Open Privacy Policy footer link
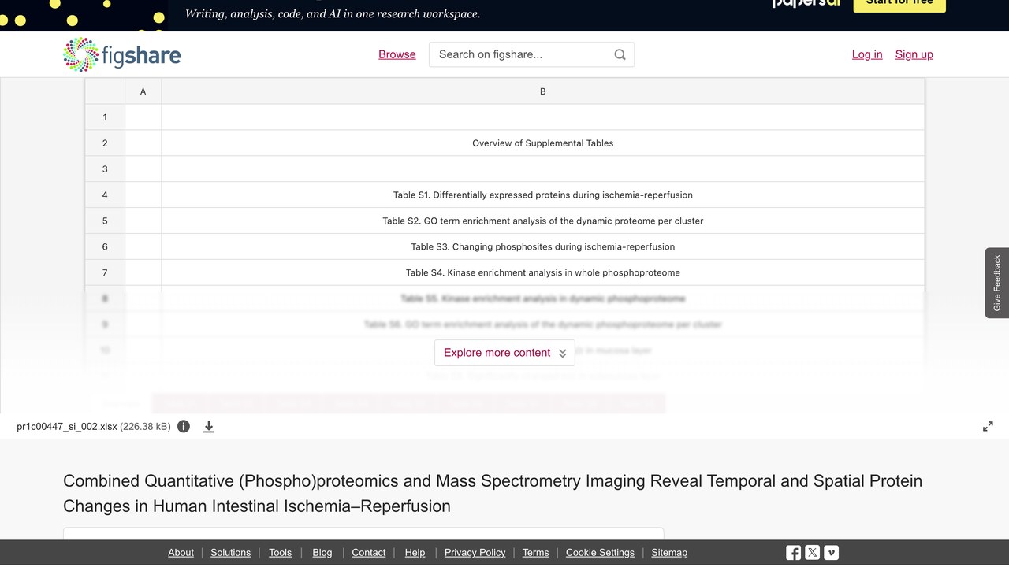1009x567 pixels. pos(475,553)
